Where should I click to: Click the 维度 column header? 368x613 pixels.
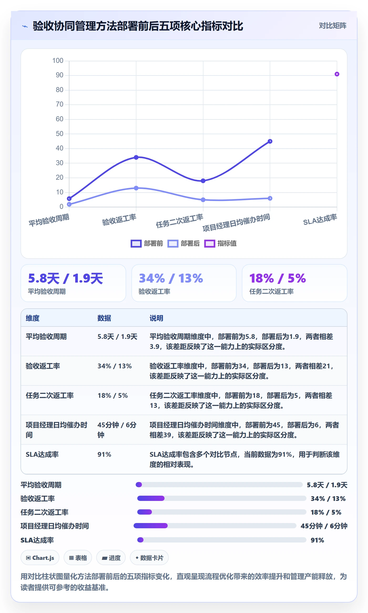pyautogui.click(x=33, y=318)
